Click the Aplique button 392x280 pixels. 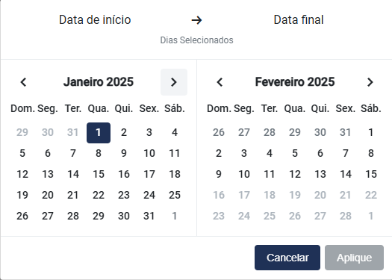click(354, 258)
